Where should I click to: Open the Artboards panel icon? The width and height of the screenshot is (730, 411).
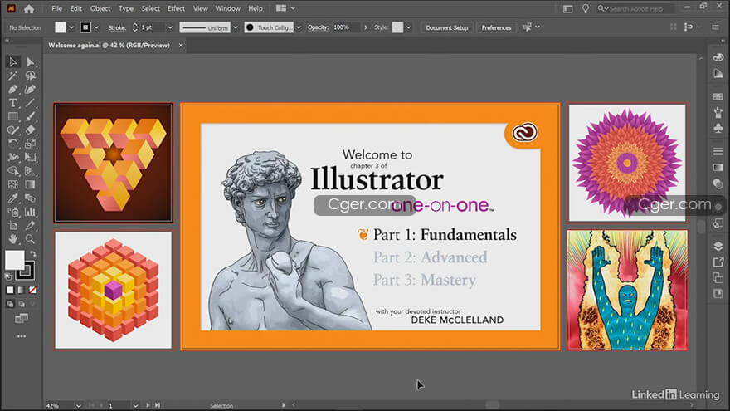(x=718, y=277)
